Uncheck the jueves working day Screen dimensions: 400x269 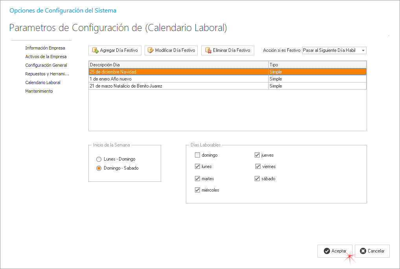point(257,155)
